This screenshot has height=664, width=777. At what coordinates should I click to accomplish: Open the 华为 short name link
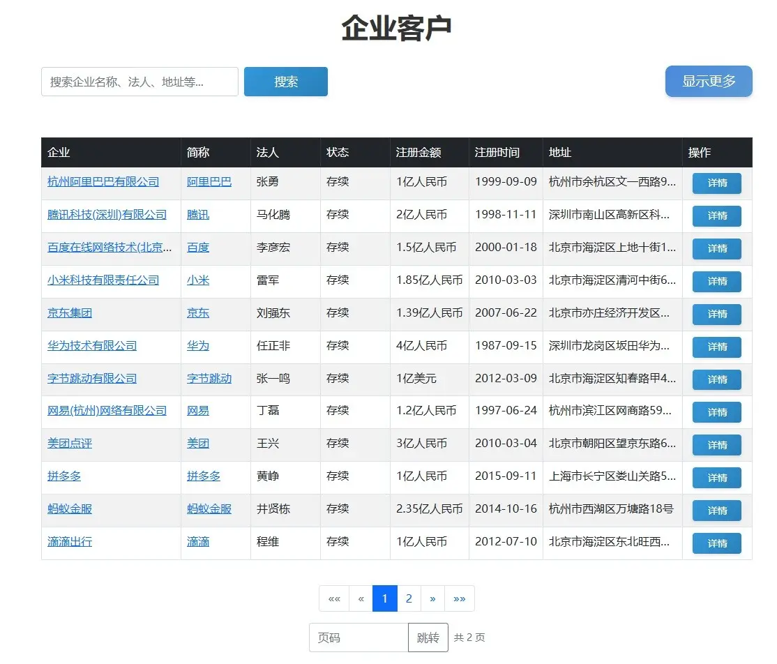tap(198, 345)
